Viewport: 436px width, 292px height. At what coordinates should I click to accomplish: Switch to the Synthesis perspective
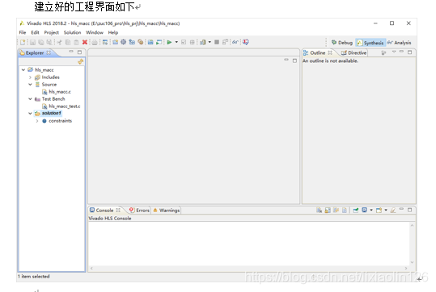point(370,43)
